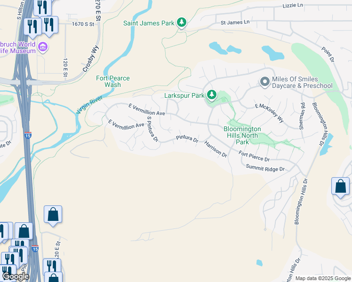Image resolution: width=352 pixels, height=282 pixels.
Task: Select the upper I-15 highway shield
Action: 28,135
